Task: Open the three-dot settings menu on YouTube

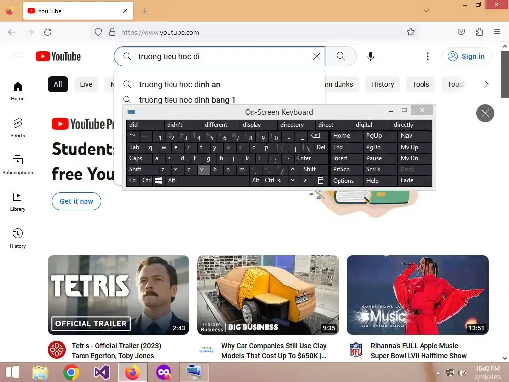Action: (x=428, y=56)
